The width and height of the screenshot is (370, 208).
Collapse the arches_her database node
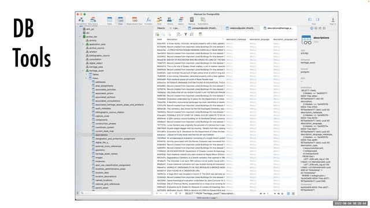click(80, 37)
